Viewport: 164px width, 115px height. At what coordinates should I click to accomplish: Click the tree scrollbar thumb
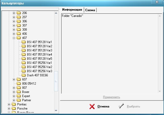56,81
